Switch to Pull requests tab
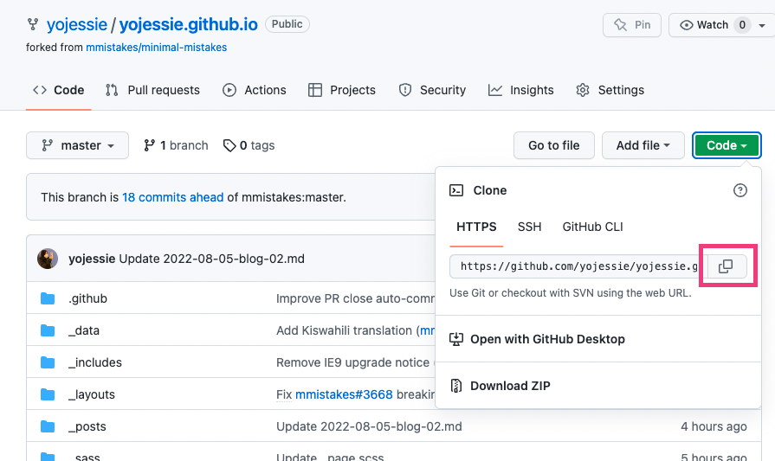The width and height of the screenshot is (775, 461). click(152, 90)
